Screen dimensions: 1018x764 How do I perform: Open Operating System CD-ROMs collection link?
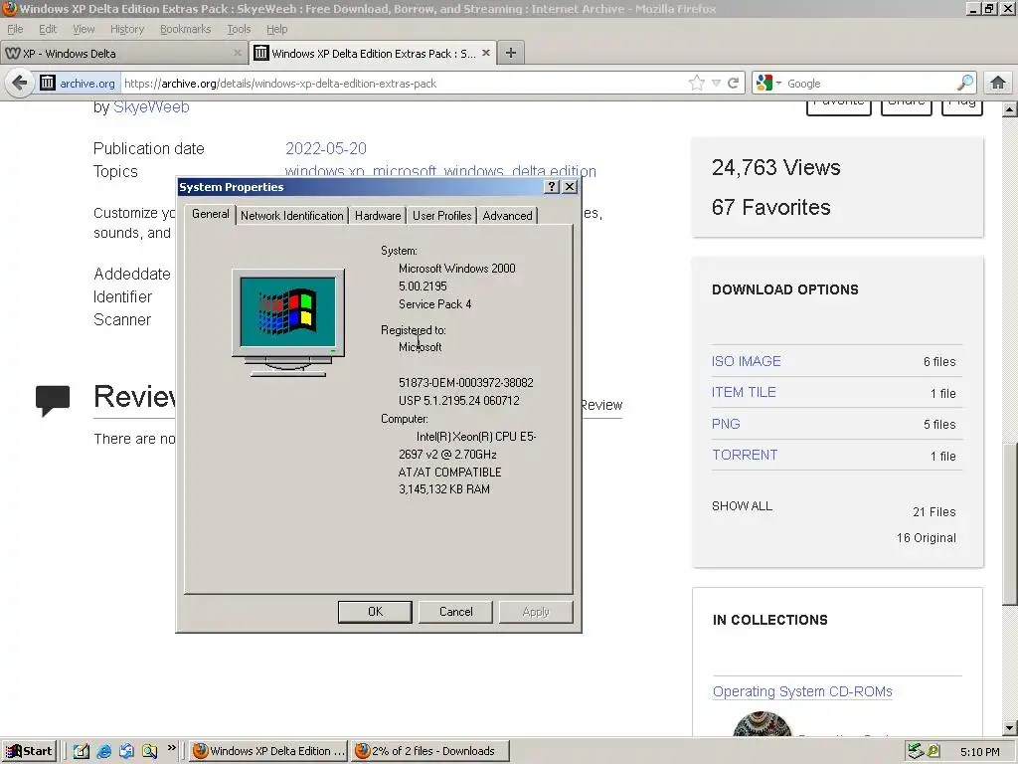coord(802,692)
